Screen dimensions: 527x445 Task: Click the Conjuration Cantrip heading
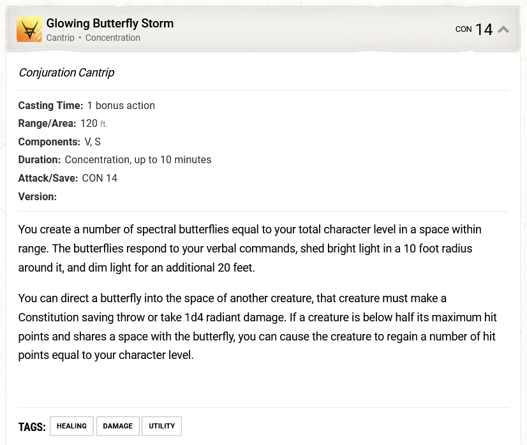point(66,73)
